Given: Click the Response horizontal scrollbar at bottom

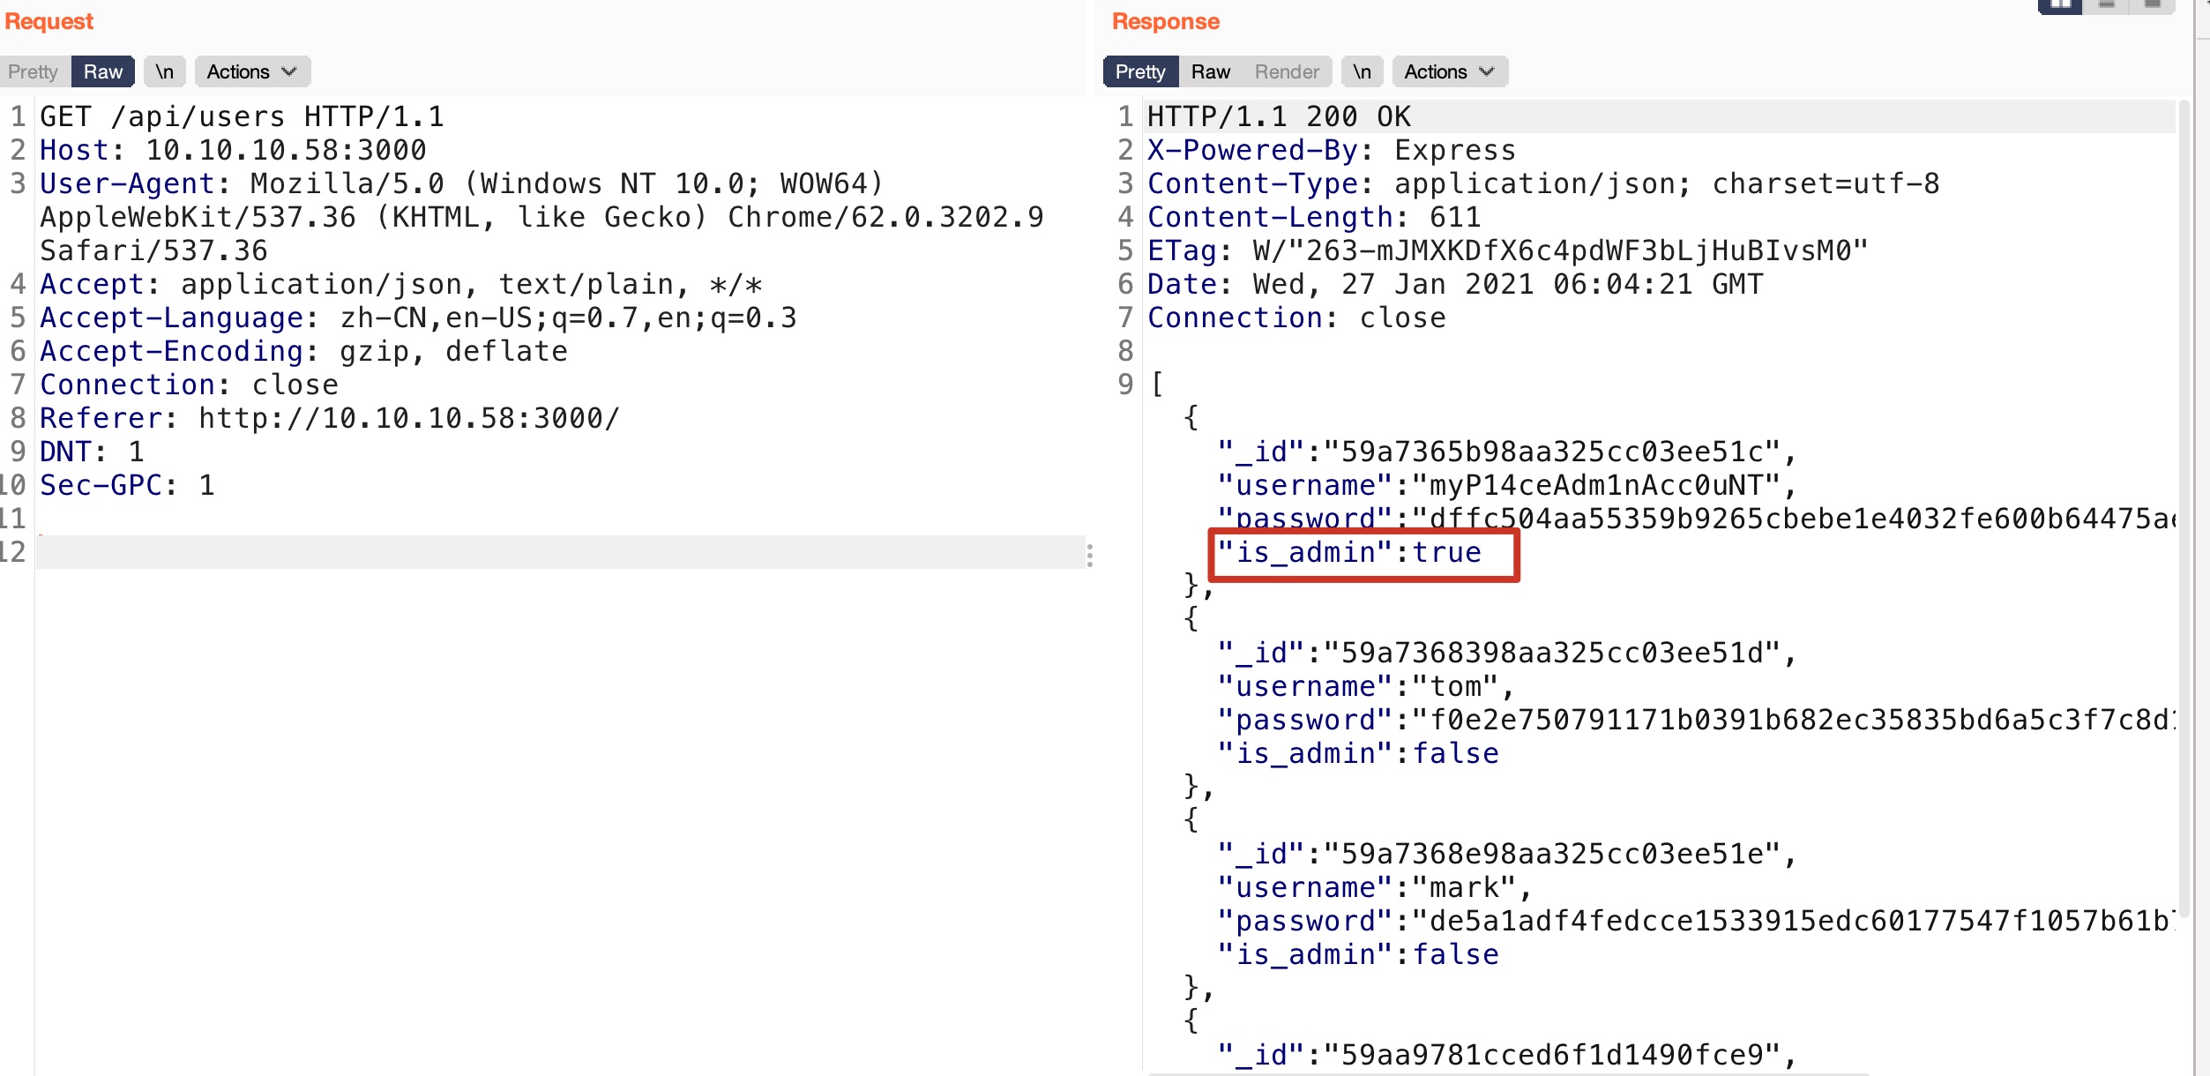Looking at the screenshot, I should click(1508, 1073).
